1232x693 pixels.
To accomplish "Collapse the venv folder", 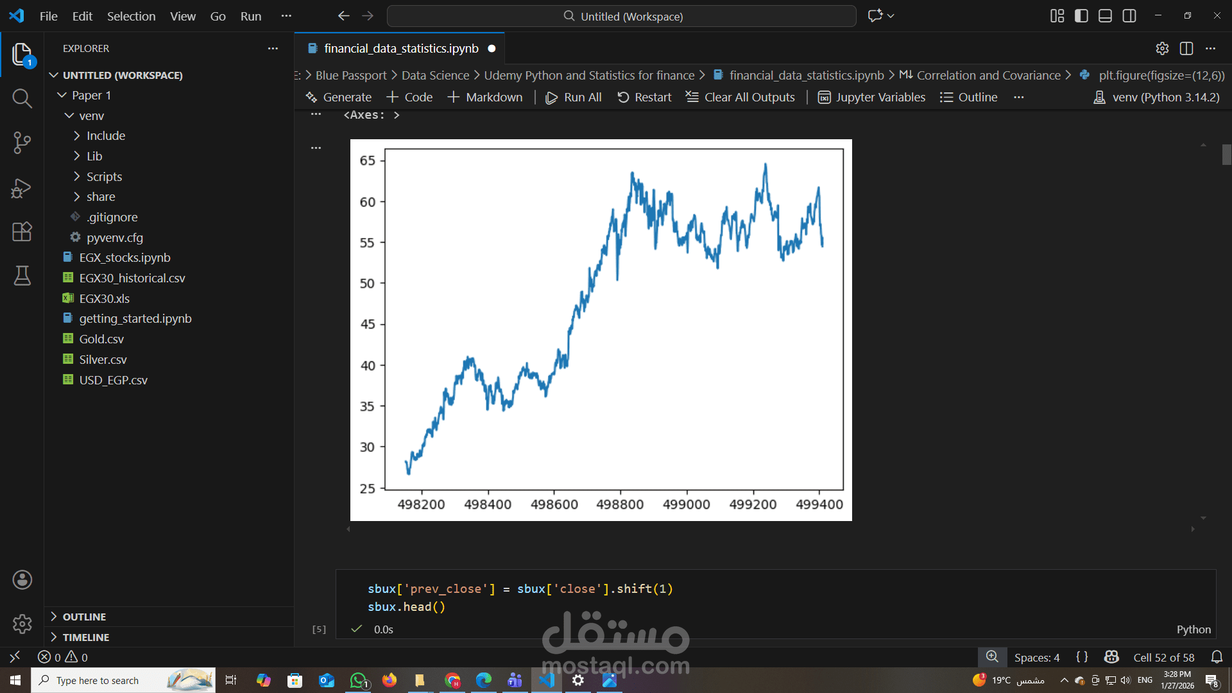I will tap(91, 116).
